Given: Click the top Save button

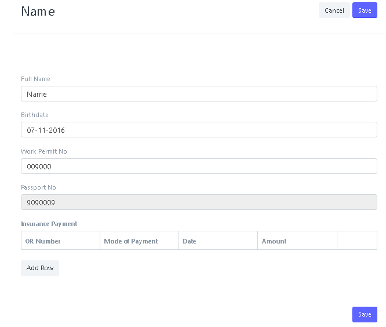Looking at the screenshot, I should click(365, 10).
